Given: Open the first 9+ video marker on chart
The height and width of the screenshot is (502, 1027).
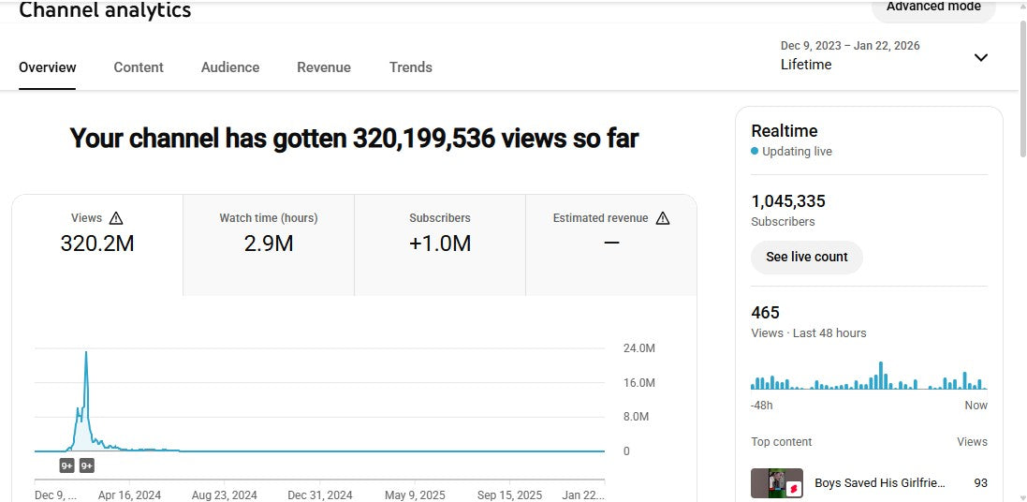Looking at the screenshot, I should pyautogui.click(x=67, y=465).
